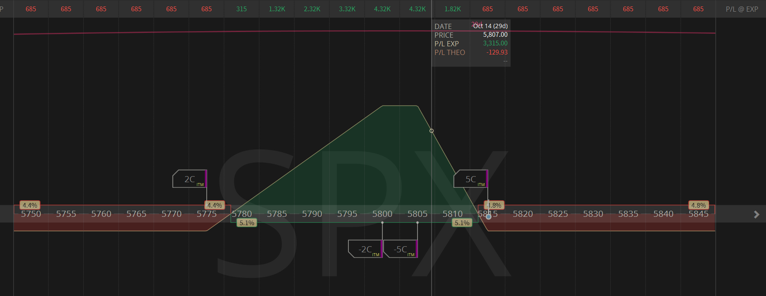Click the 5765 strike on the price axis
Viewport: 766px width, 296px height.
click(136, 214)
